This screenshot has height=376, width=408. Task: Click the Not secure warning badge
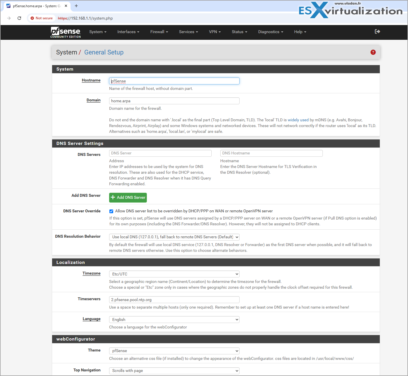click(x=42, y=18)
